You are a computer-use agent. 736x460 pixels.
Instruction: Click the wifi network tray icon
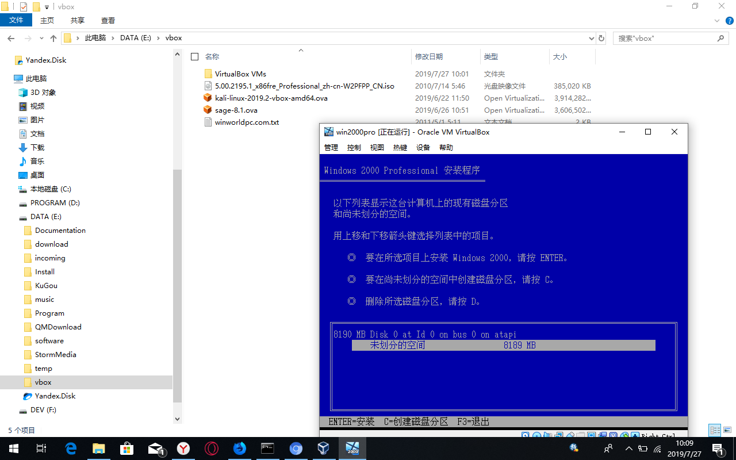pyautogui.click(x=658, y=448)
